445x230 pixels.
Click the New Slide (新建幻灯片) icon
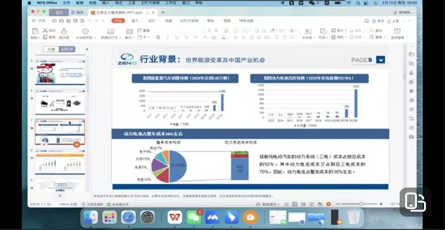(x=111, y=31)
